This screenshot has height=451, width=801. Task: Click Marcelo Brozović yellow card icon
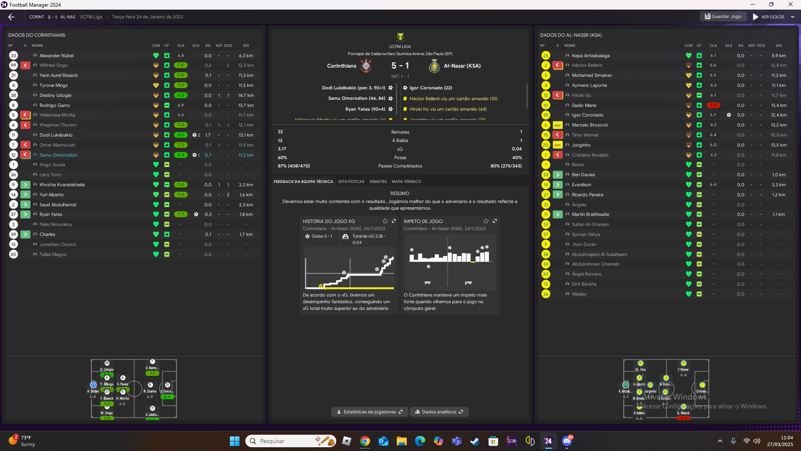(x=558, y=125)
